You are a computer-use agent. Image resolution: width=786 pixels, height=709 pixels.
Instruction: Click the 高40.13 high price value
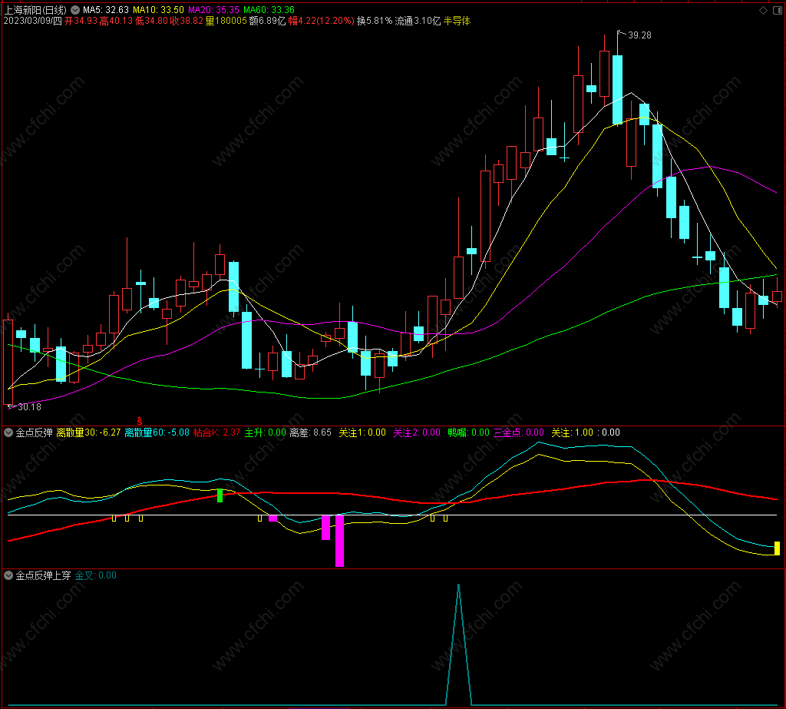point(117,21)
